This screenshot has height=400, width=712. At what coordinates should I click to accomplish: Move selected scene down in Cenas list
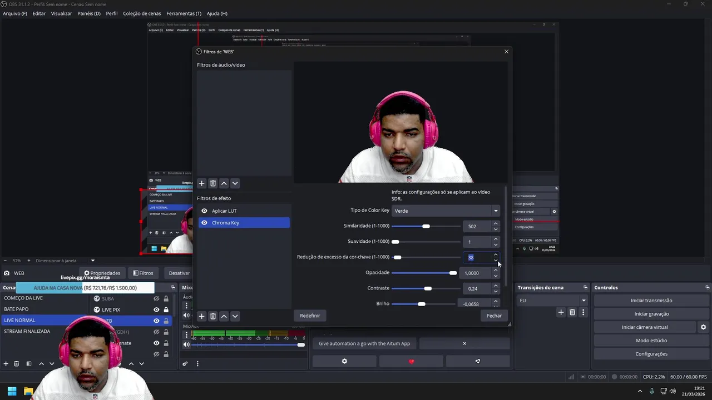pyautogui.click(x=52, y=364)
